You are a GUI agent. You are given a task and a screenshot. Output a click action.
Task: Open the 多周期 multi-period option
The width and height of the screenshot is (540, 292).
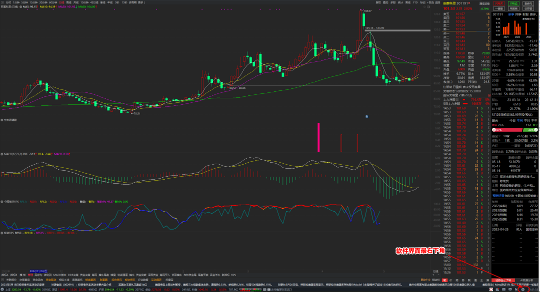(x=132, y=2)
